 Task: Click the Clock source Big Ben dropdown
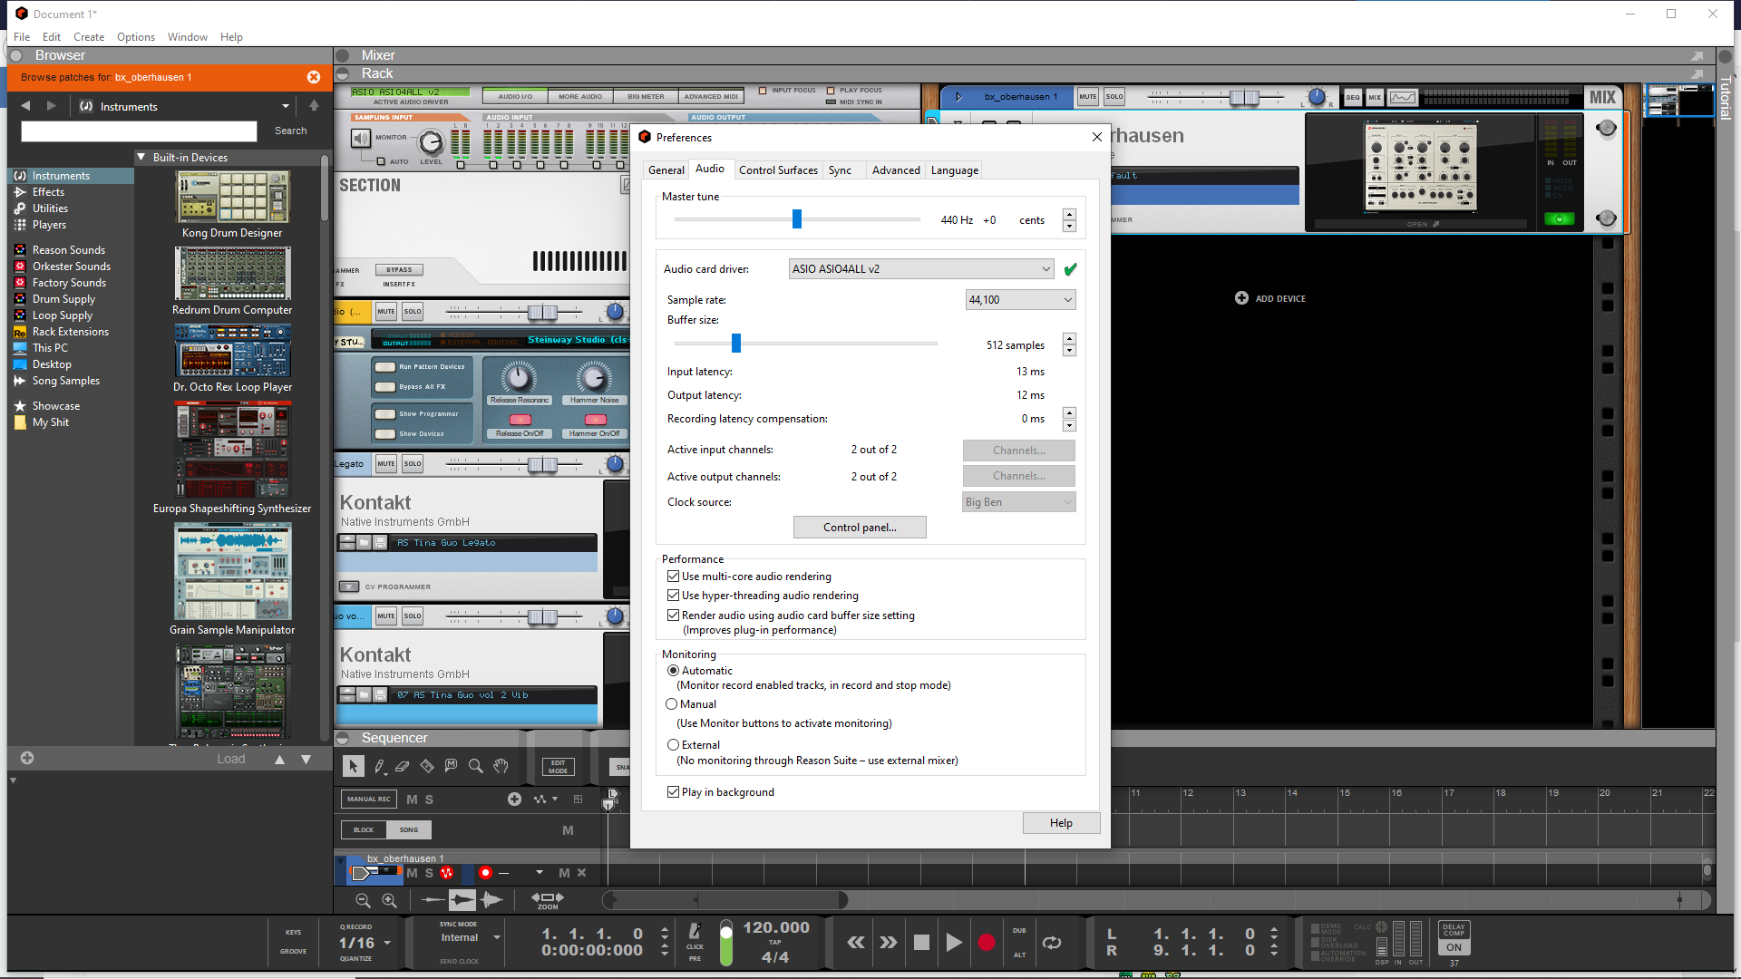[1016, 501]
